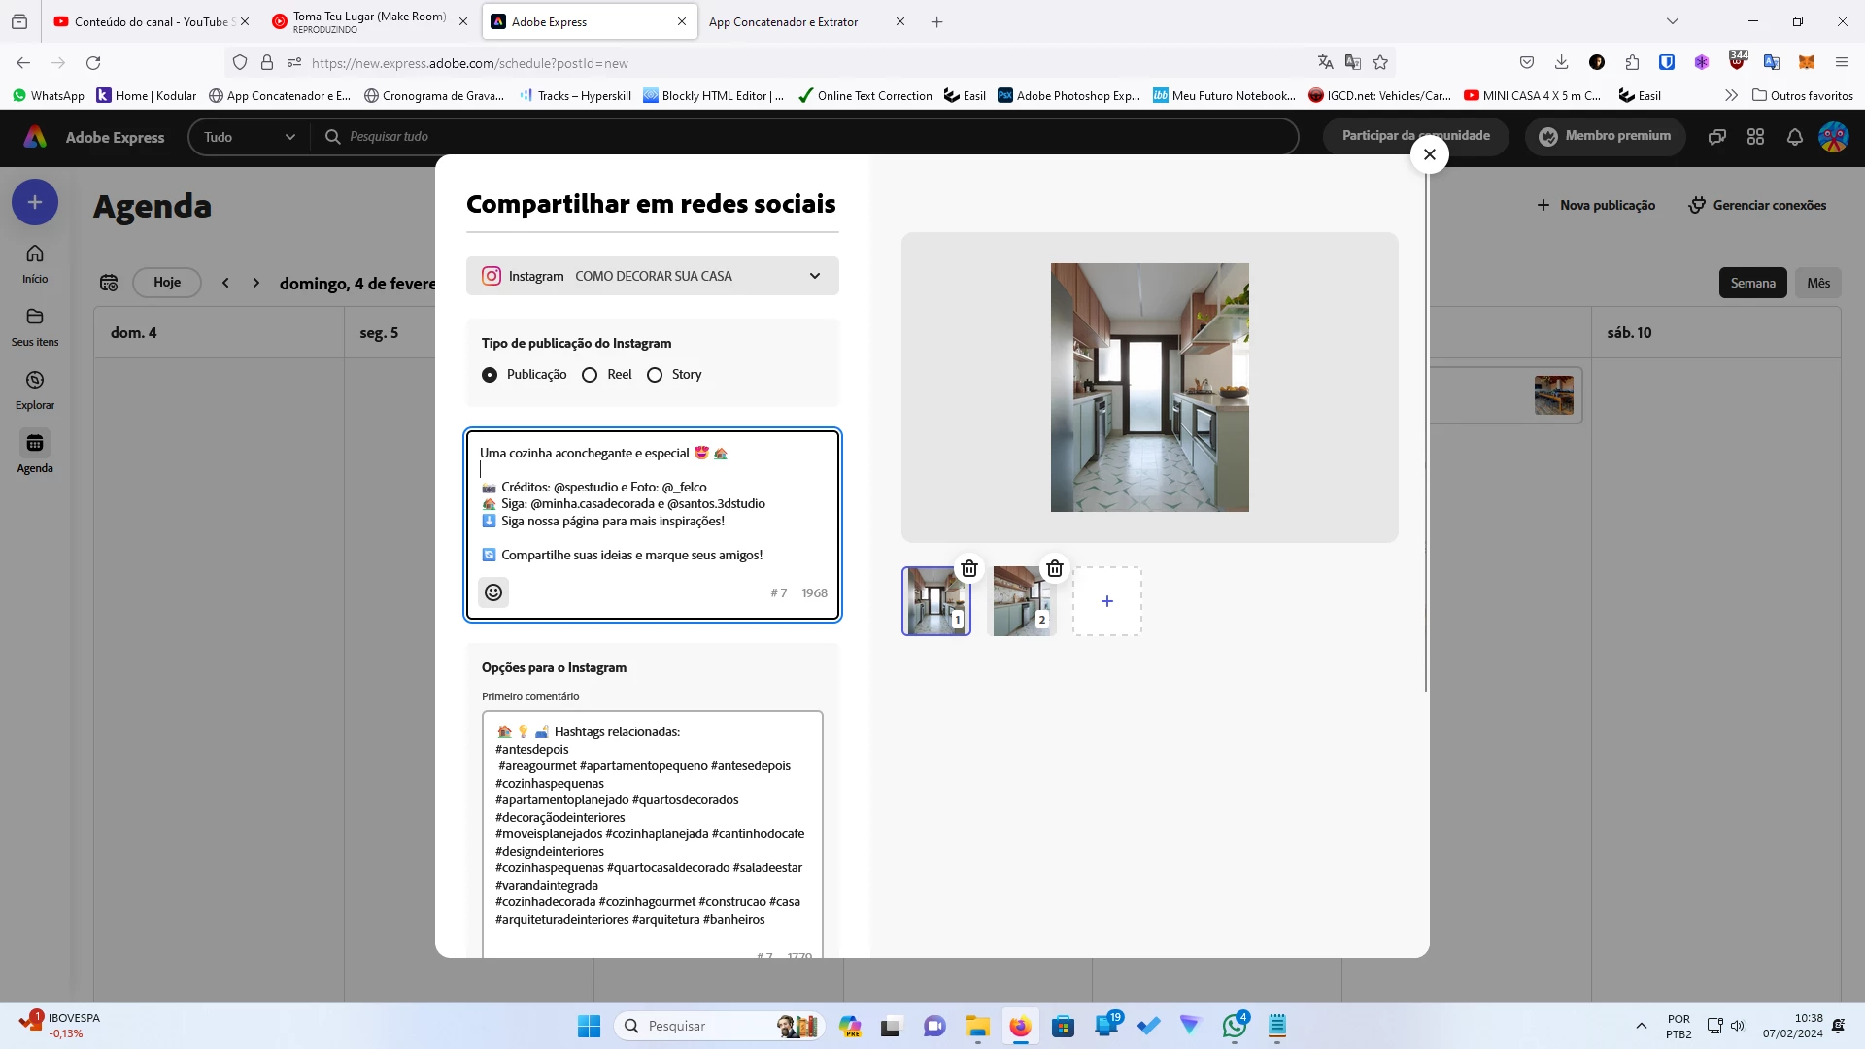Image resolution: width=1865 pixels, height=1049 pixels.
Task: Click the Primeiro comentário hashtags field
Action: pos(653,833)
